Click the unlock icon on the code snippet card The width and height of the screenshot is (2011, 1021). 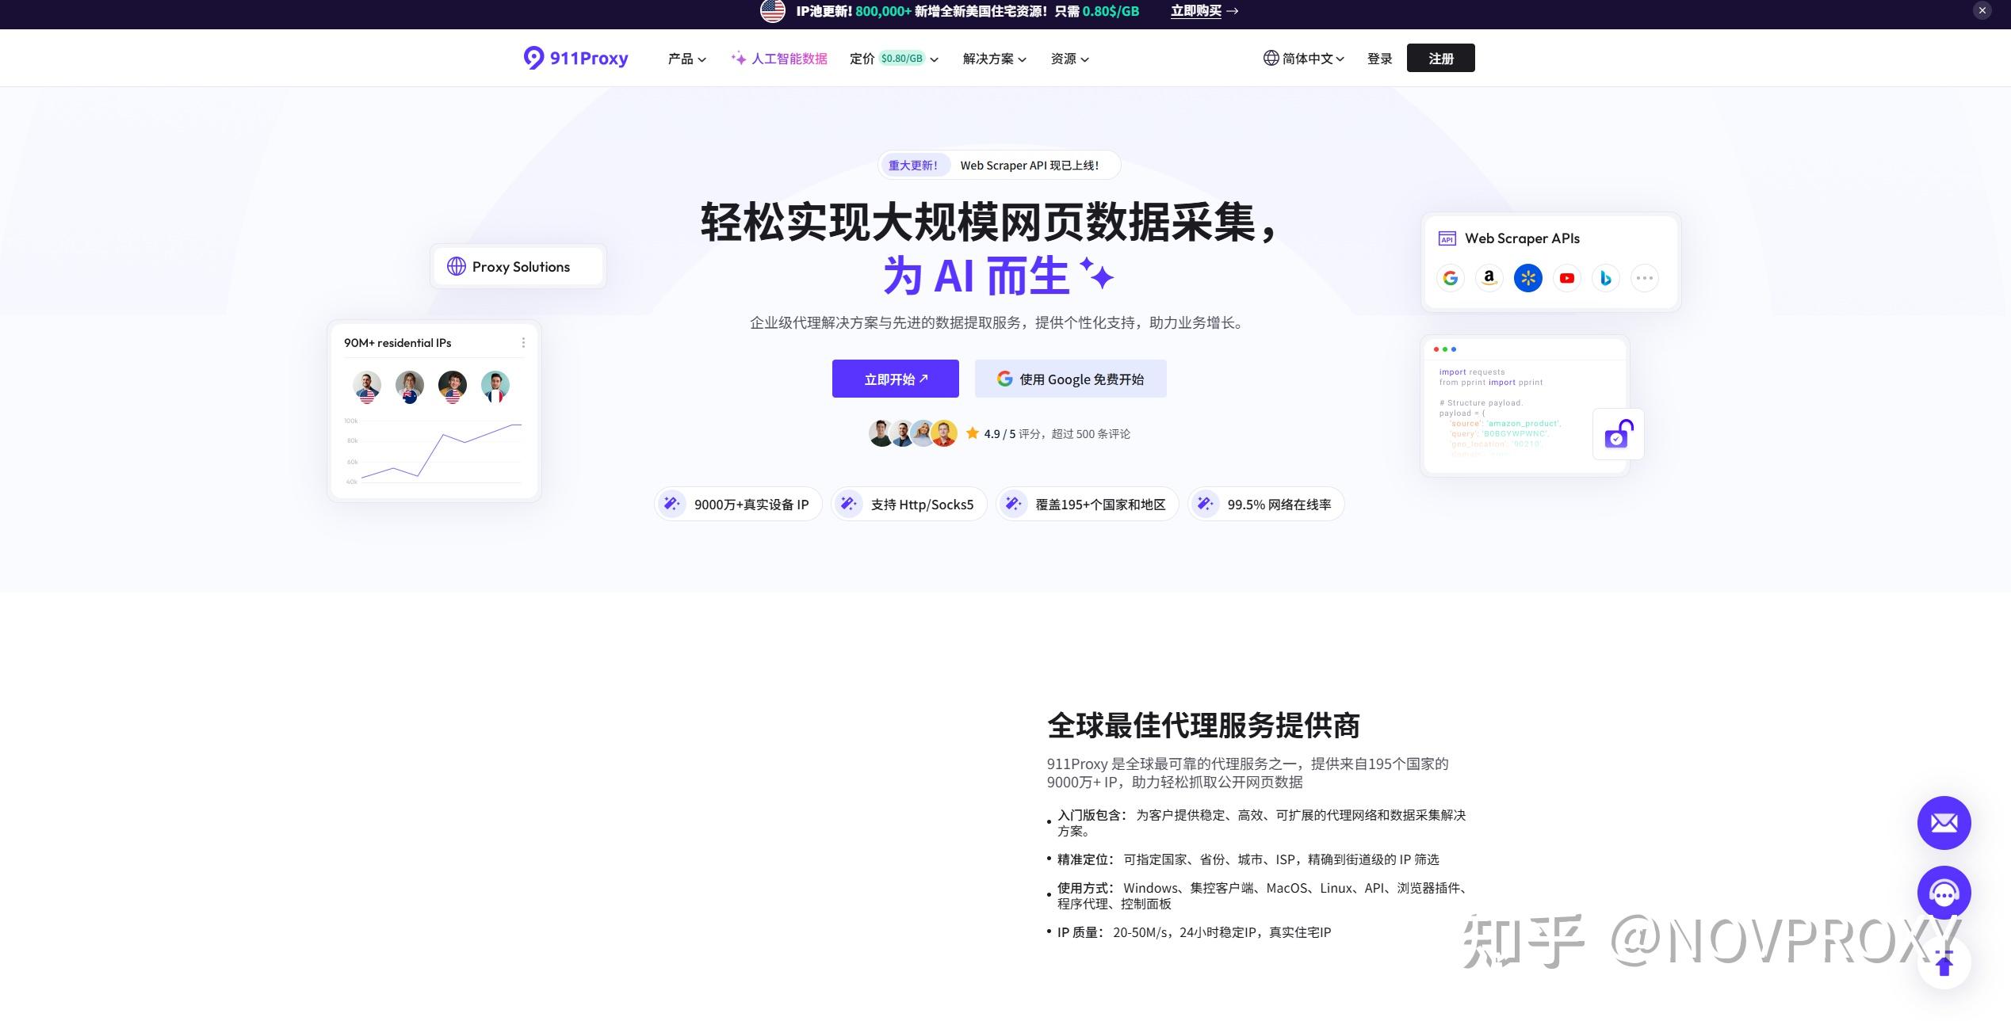pyautogui.click(x=1618, y=434)
